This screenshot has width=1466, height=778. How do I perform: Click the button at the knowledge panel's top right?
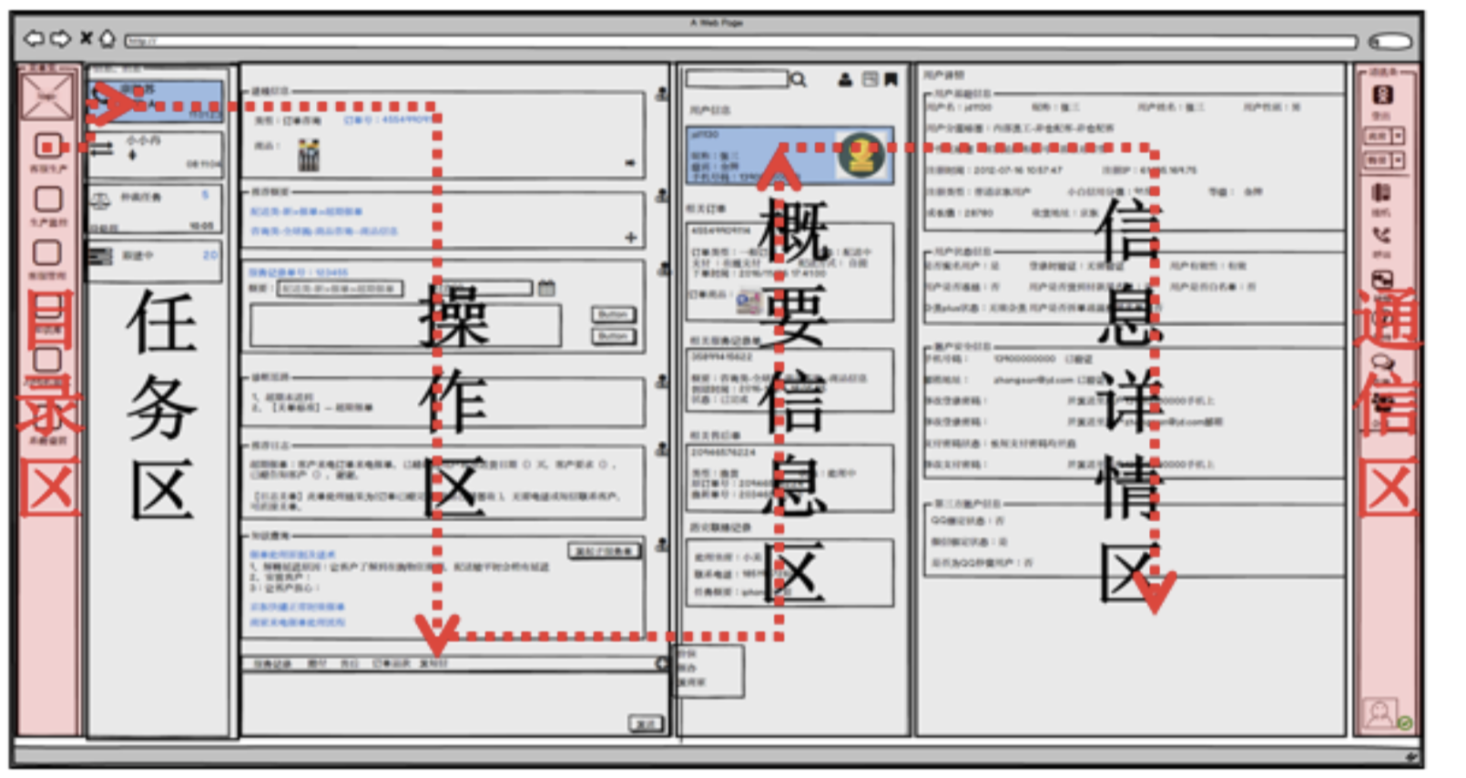click(x=605, y=551)
